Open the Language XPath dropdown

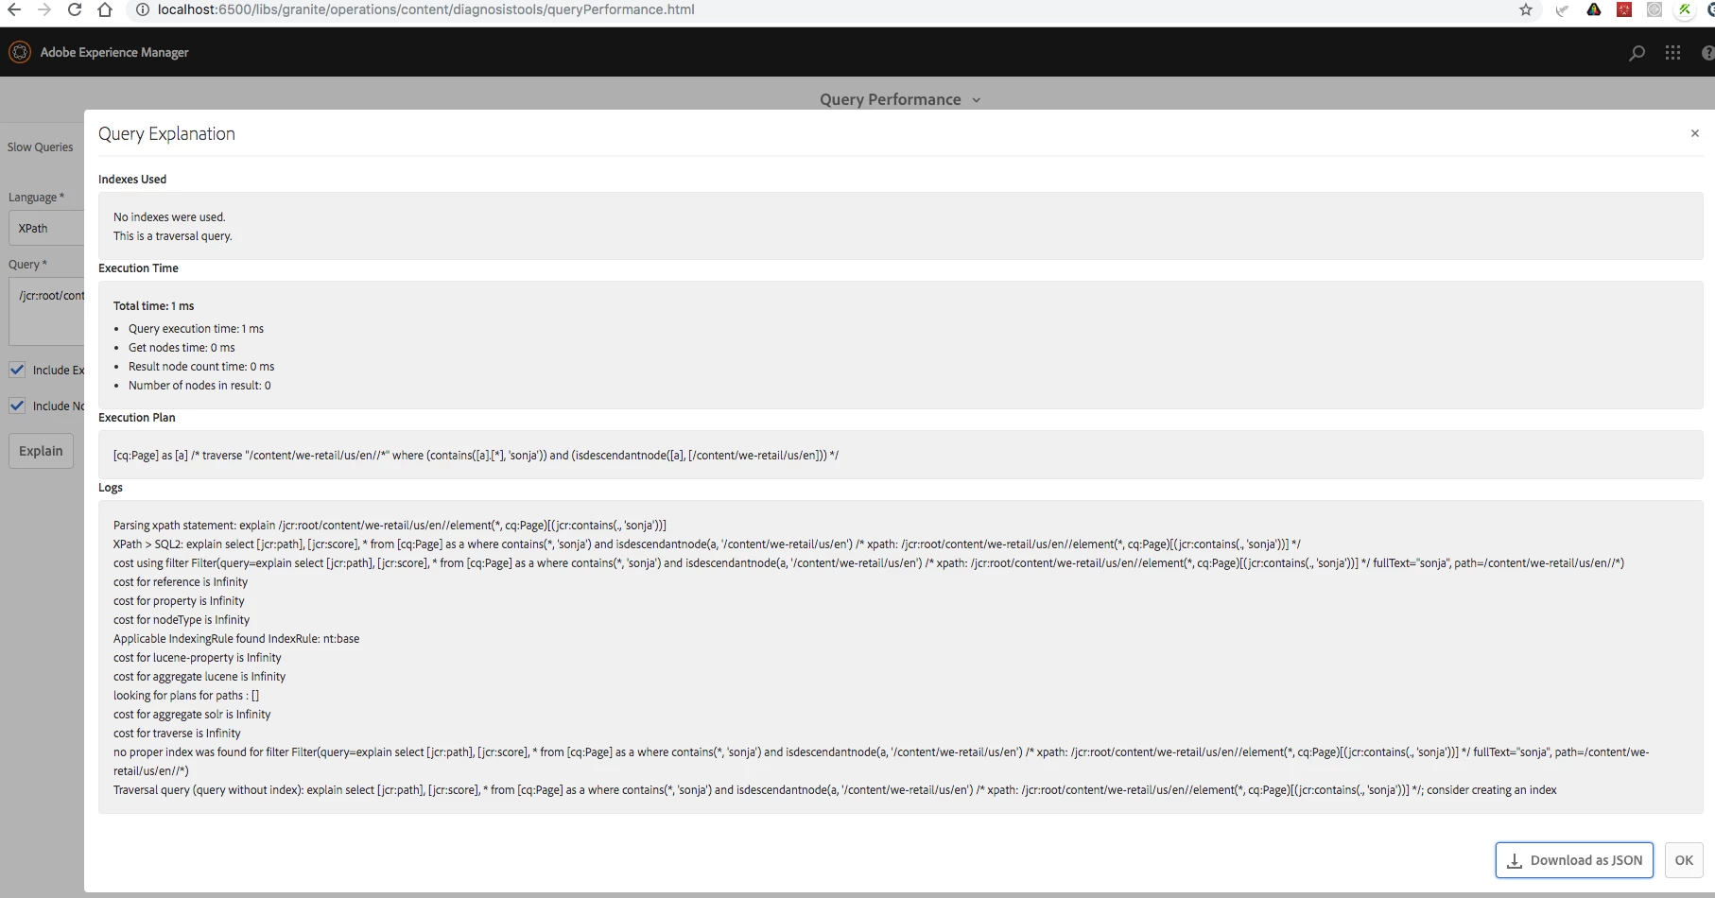coord(45,228)
